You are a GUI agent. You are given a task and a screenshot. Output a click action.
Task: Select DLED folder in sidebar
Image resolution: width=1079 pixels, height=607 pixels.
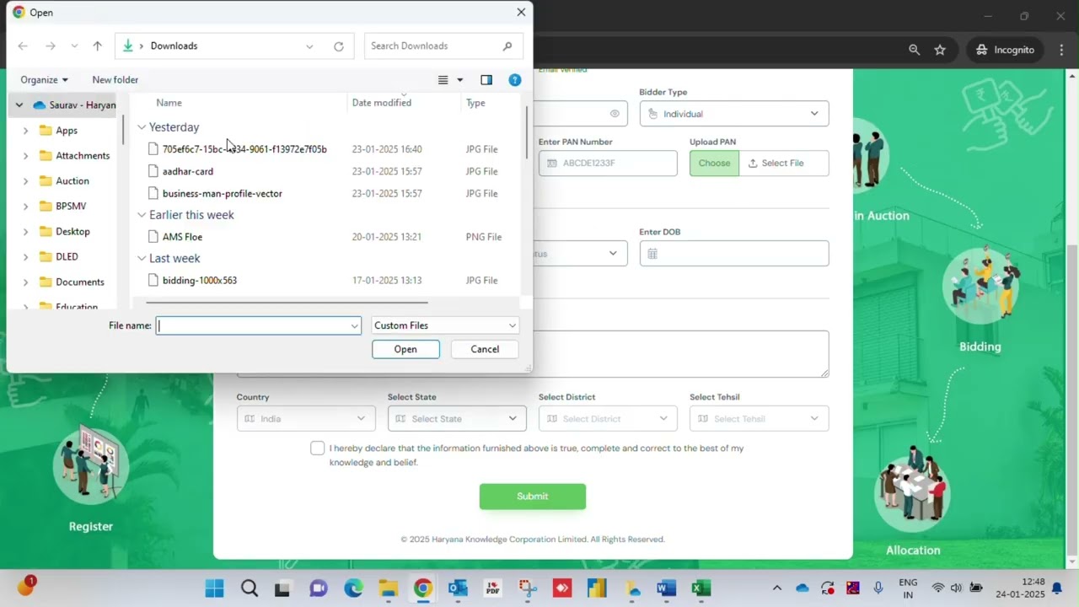(x=67, y=257)
